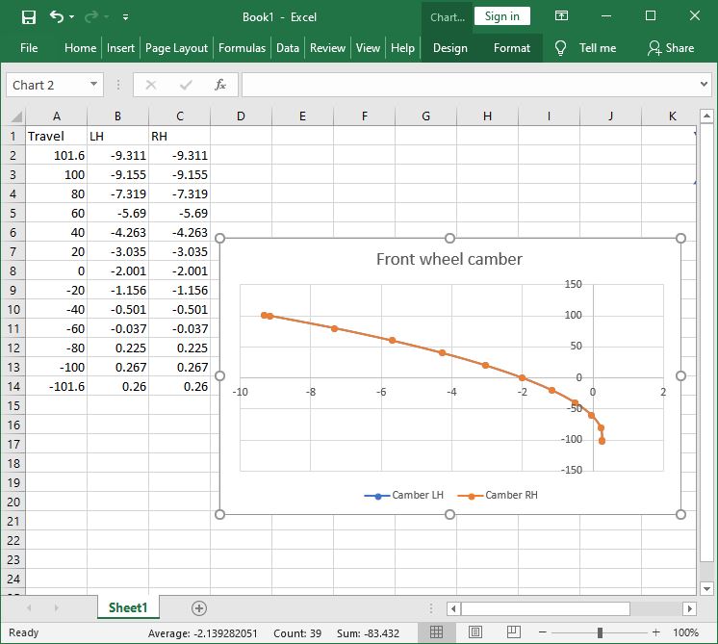Open the Formulas ribbon tab
Screen dimensions: 718x644
[243, 48]
